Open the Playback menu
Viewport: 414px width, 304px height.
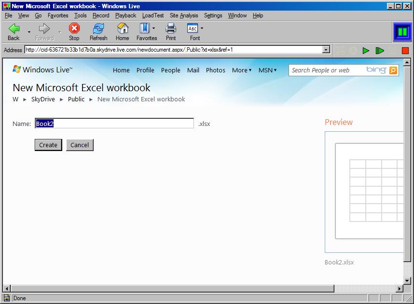pyautogui.click(x=125, y=15)
